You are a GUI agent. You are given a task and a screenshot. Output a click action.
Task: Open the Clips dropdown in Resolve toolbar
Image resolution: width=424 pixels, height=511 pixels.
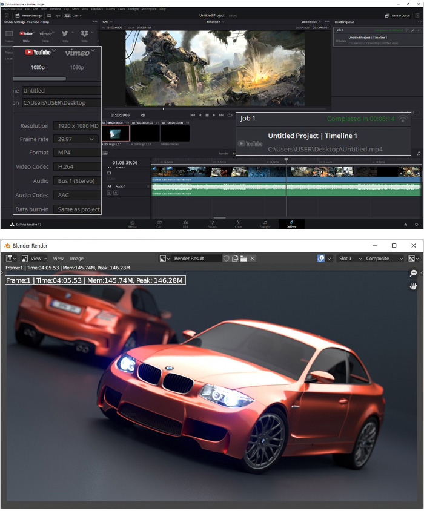[x=73, y=15]
